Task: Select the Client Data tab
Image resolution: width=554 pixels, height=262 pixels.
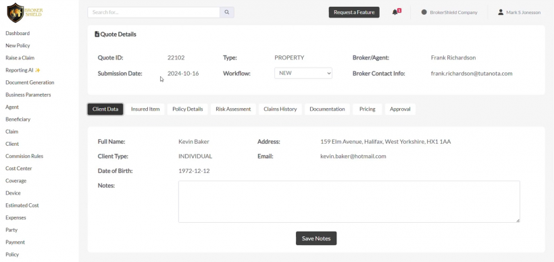Action: pyautogui.click(x=105, y=109)
